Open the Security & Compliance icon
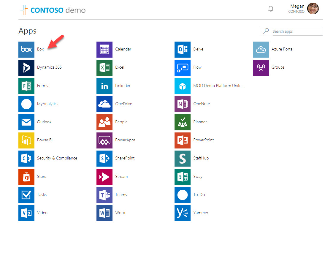 point(26,159)
